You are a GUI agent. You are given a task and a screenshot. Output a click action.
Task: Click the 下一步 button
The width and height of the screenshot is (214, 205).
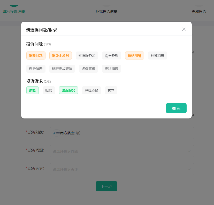point(106,186)
